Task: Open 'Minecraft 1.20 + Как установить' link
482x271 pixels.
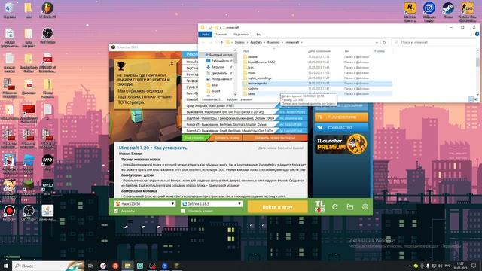Action: pyautogui.click(x=153, y=148)
